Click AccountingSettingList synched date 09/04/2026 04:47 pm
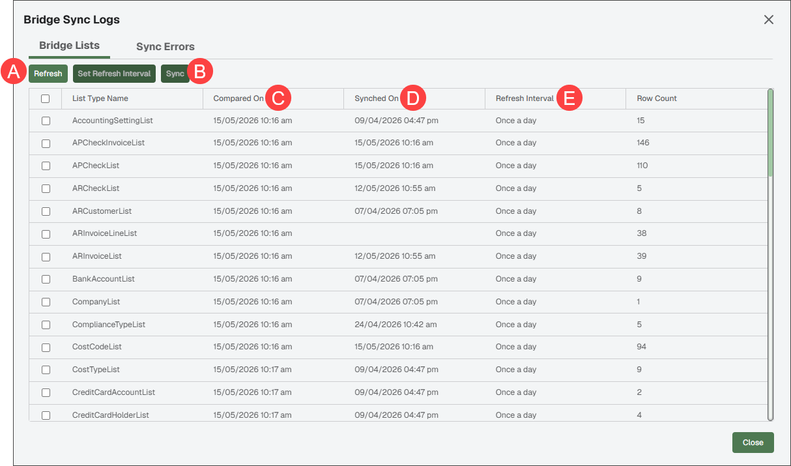Screen dimensions: 791x466 tap(396, 121)
